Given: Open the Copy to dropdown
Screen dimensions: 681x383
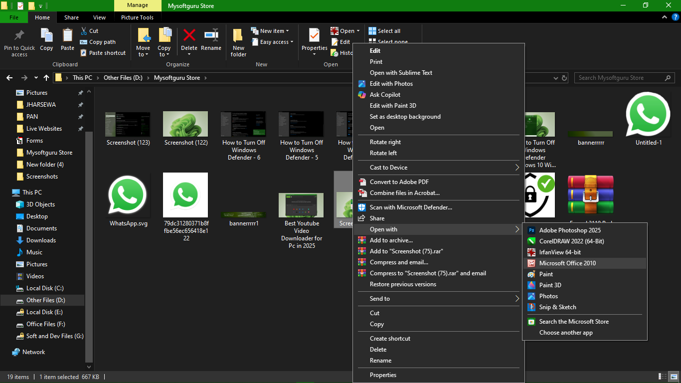Looking at the screenshot, I should (x=164, y=55).
